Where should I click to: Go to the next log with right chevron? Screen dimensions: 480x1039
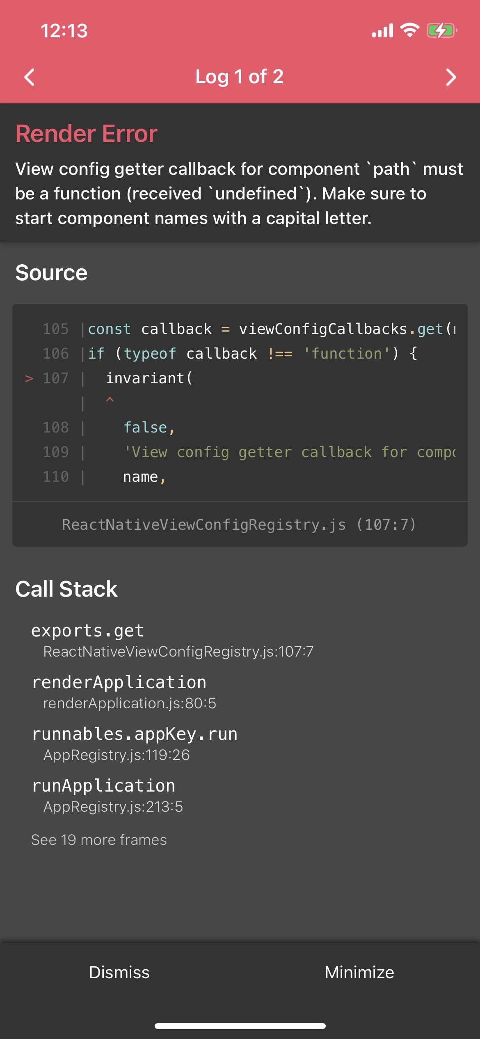pos(450,77)
